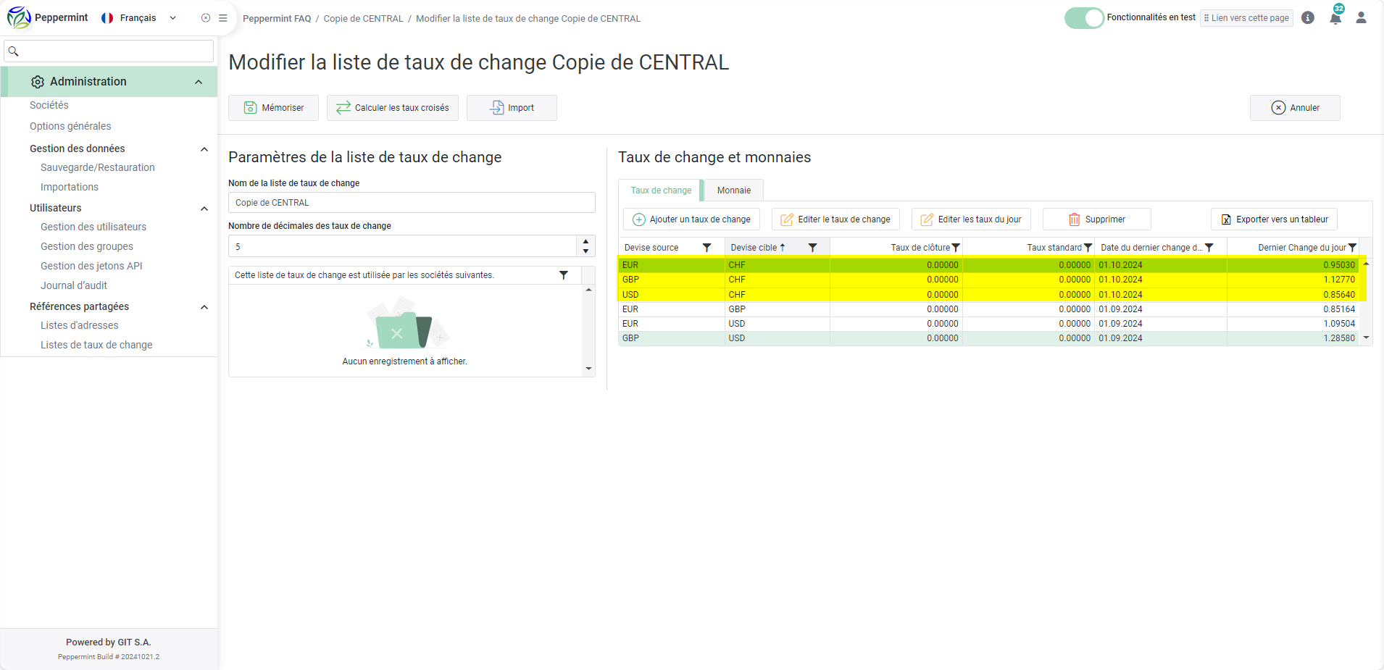The image size is (1384, 670).
Task: Click the Administration gear icon
Action: 38,82
